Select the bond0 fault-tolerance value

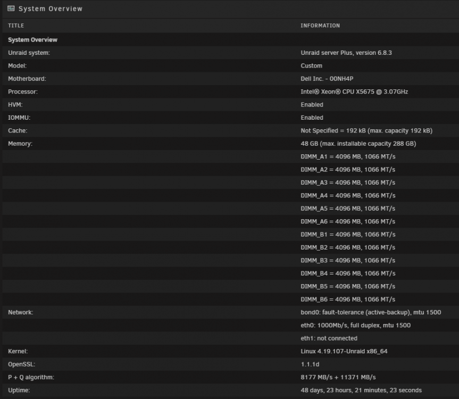click(371, 312)
